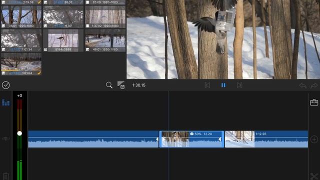
Task: Jump to the next edit point
Action: click(239, 85)
